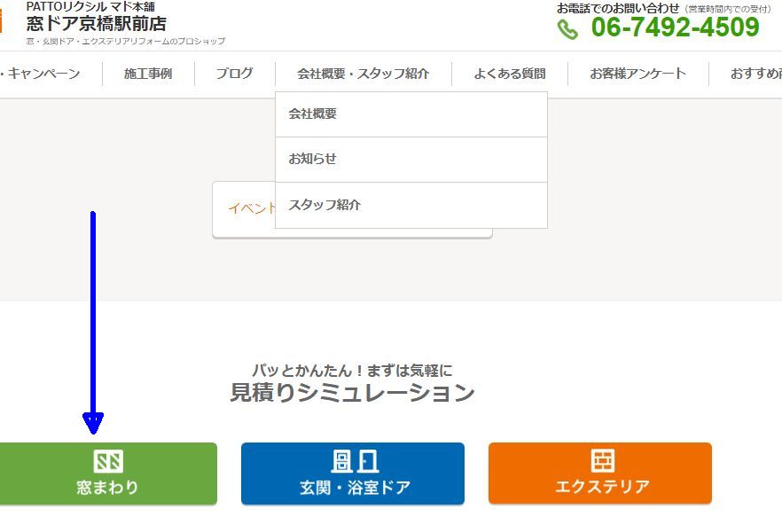Click the window icon on 窓まわり button

click(x=108, y=461)
